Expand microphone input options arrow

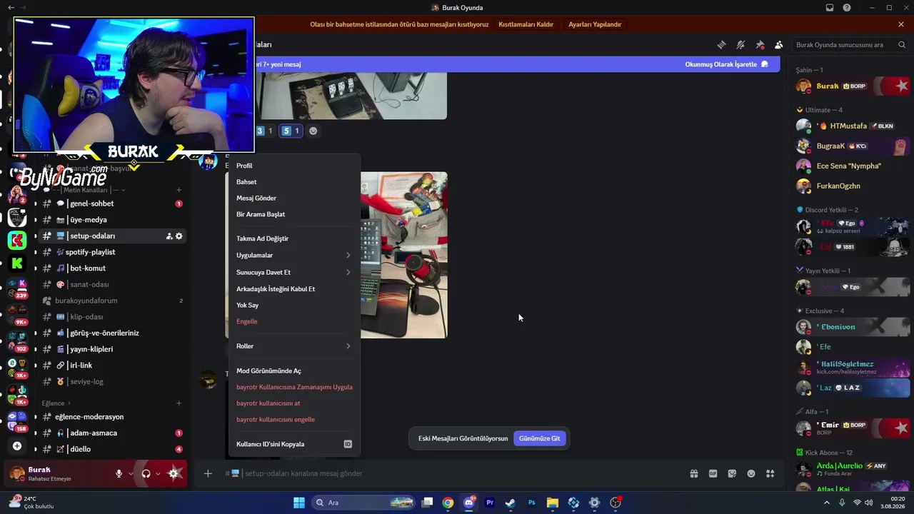click(131, 474)
